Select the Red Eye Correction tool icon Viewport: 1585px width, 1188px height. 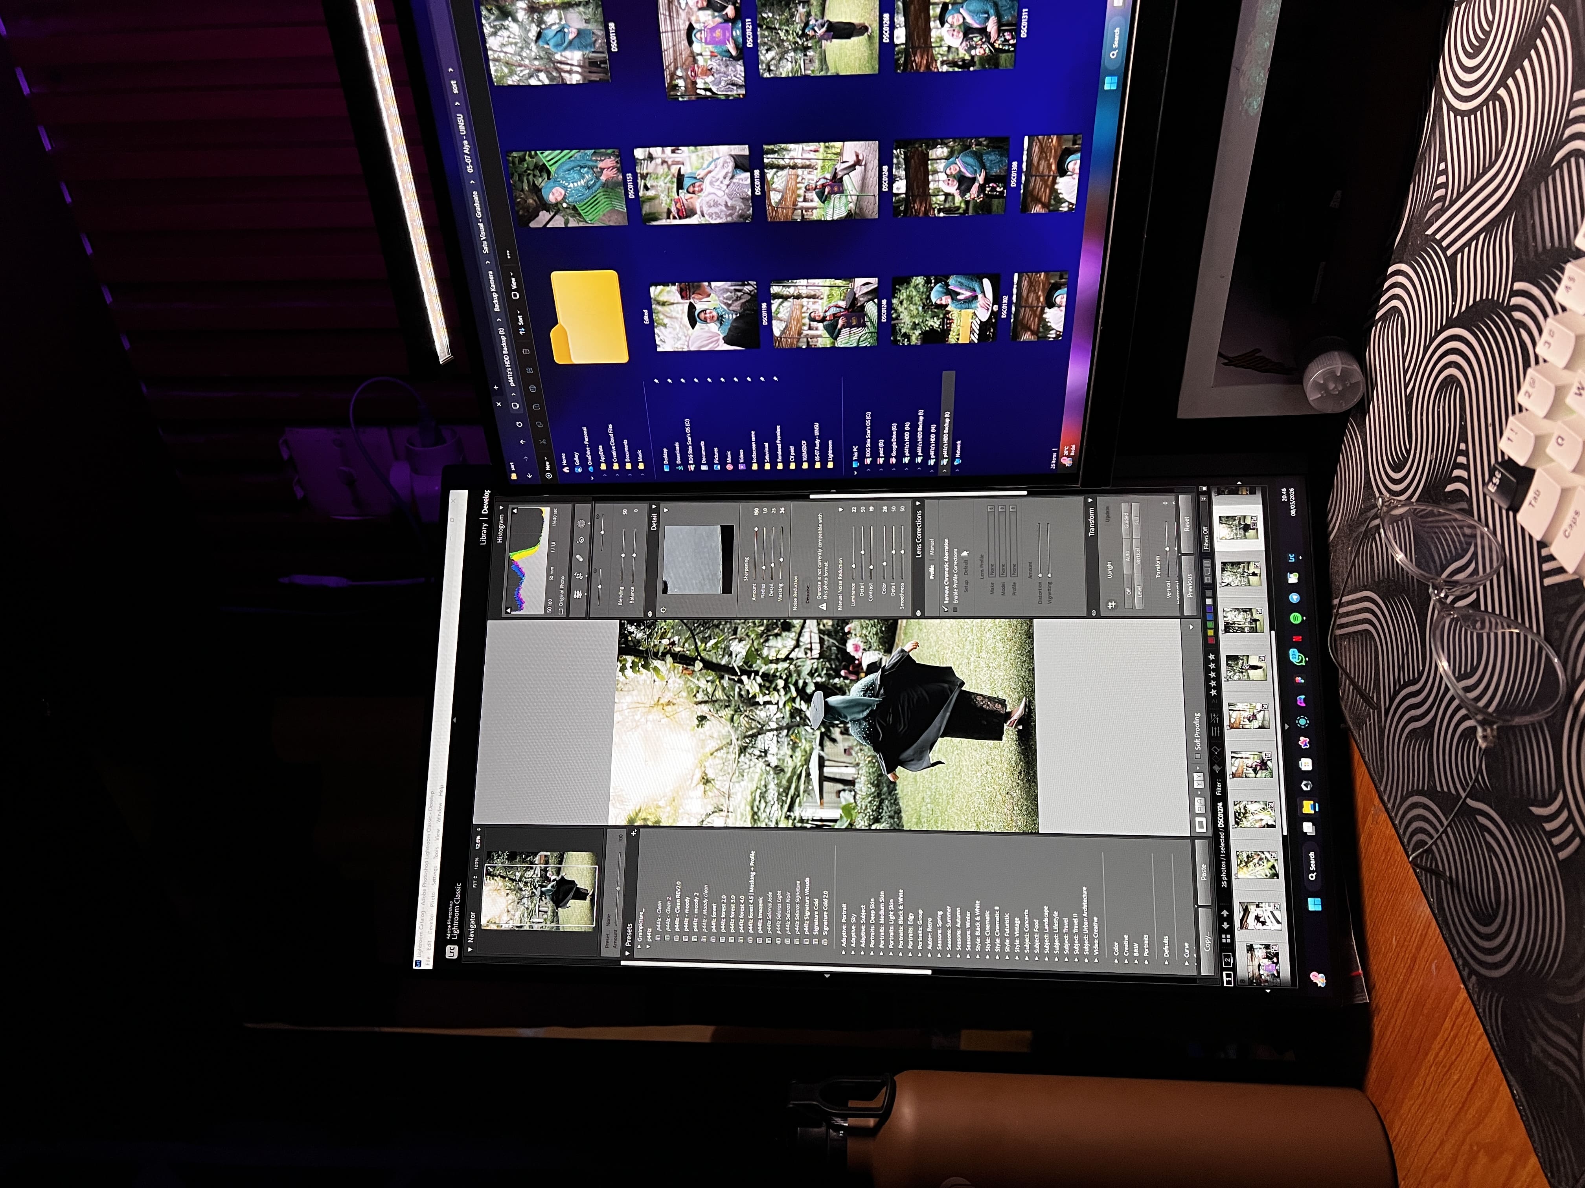[x=580, y=540]
